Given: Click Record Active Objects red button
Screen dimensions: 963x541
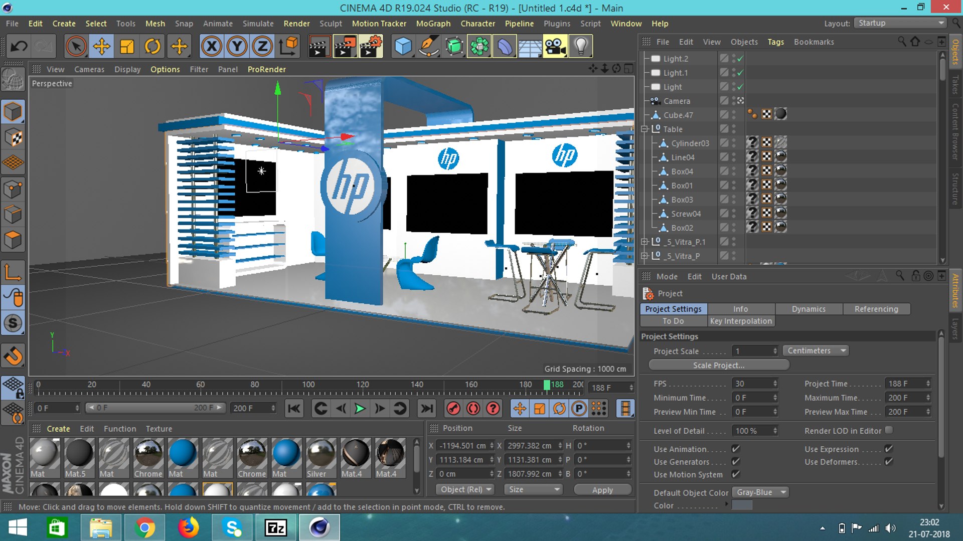Looking at the screenshot, I should point(453,409).
